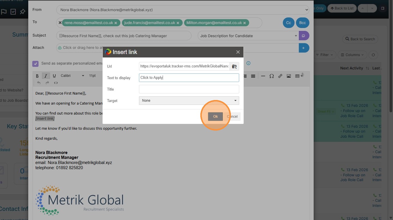Toggle Send as separate personalized emails checkbox

[x=35, y=63]
